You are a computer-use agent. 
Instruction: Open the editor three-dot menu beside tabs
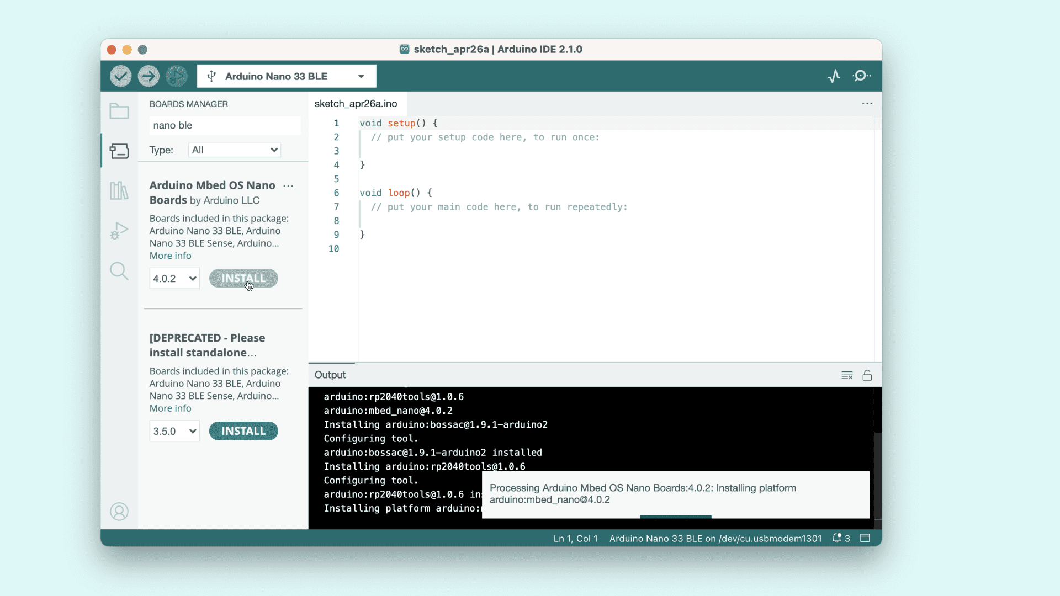867,104
